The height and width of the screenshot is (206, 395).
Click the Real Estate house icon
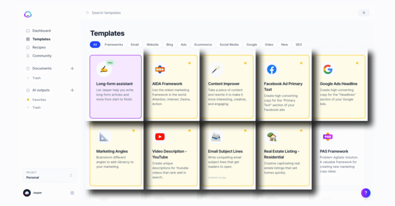[x=272, y=137]
